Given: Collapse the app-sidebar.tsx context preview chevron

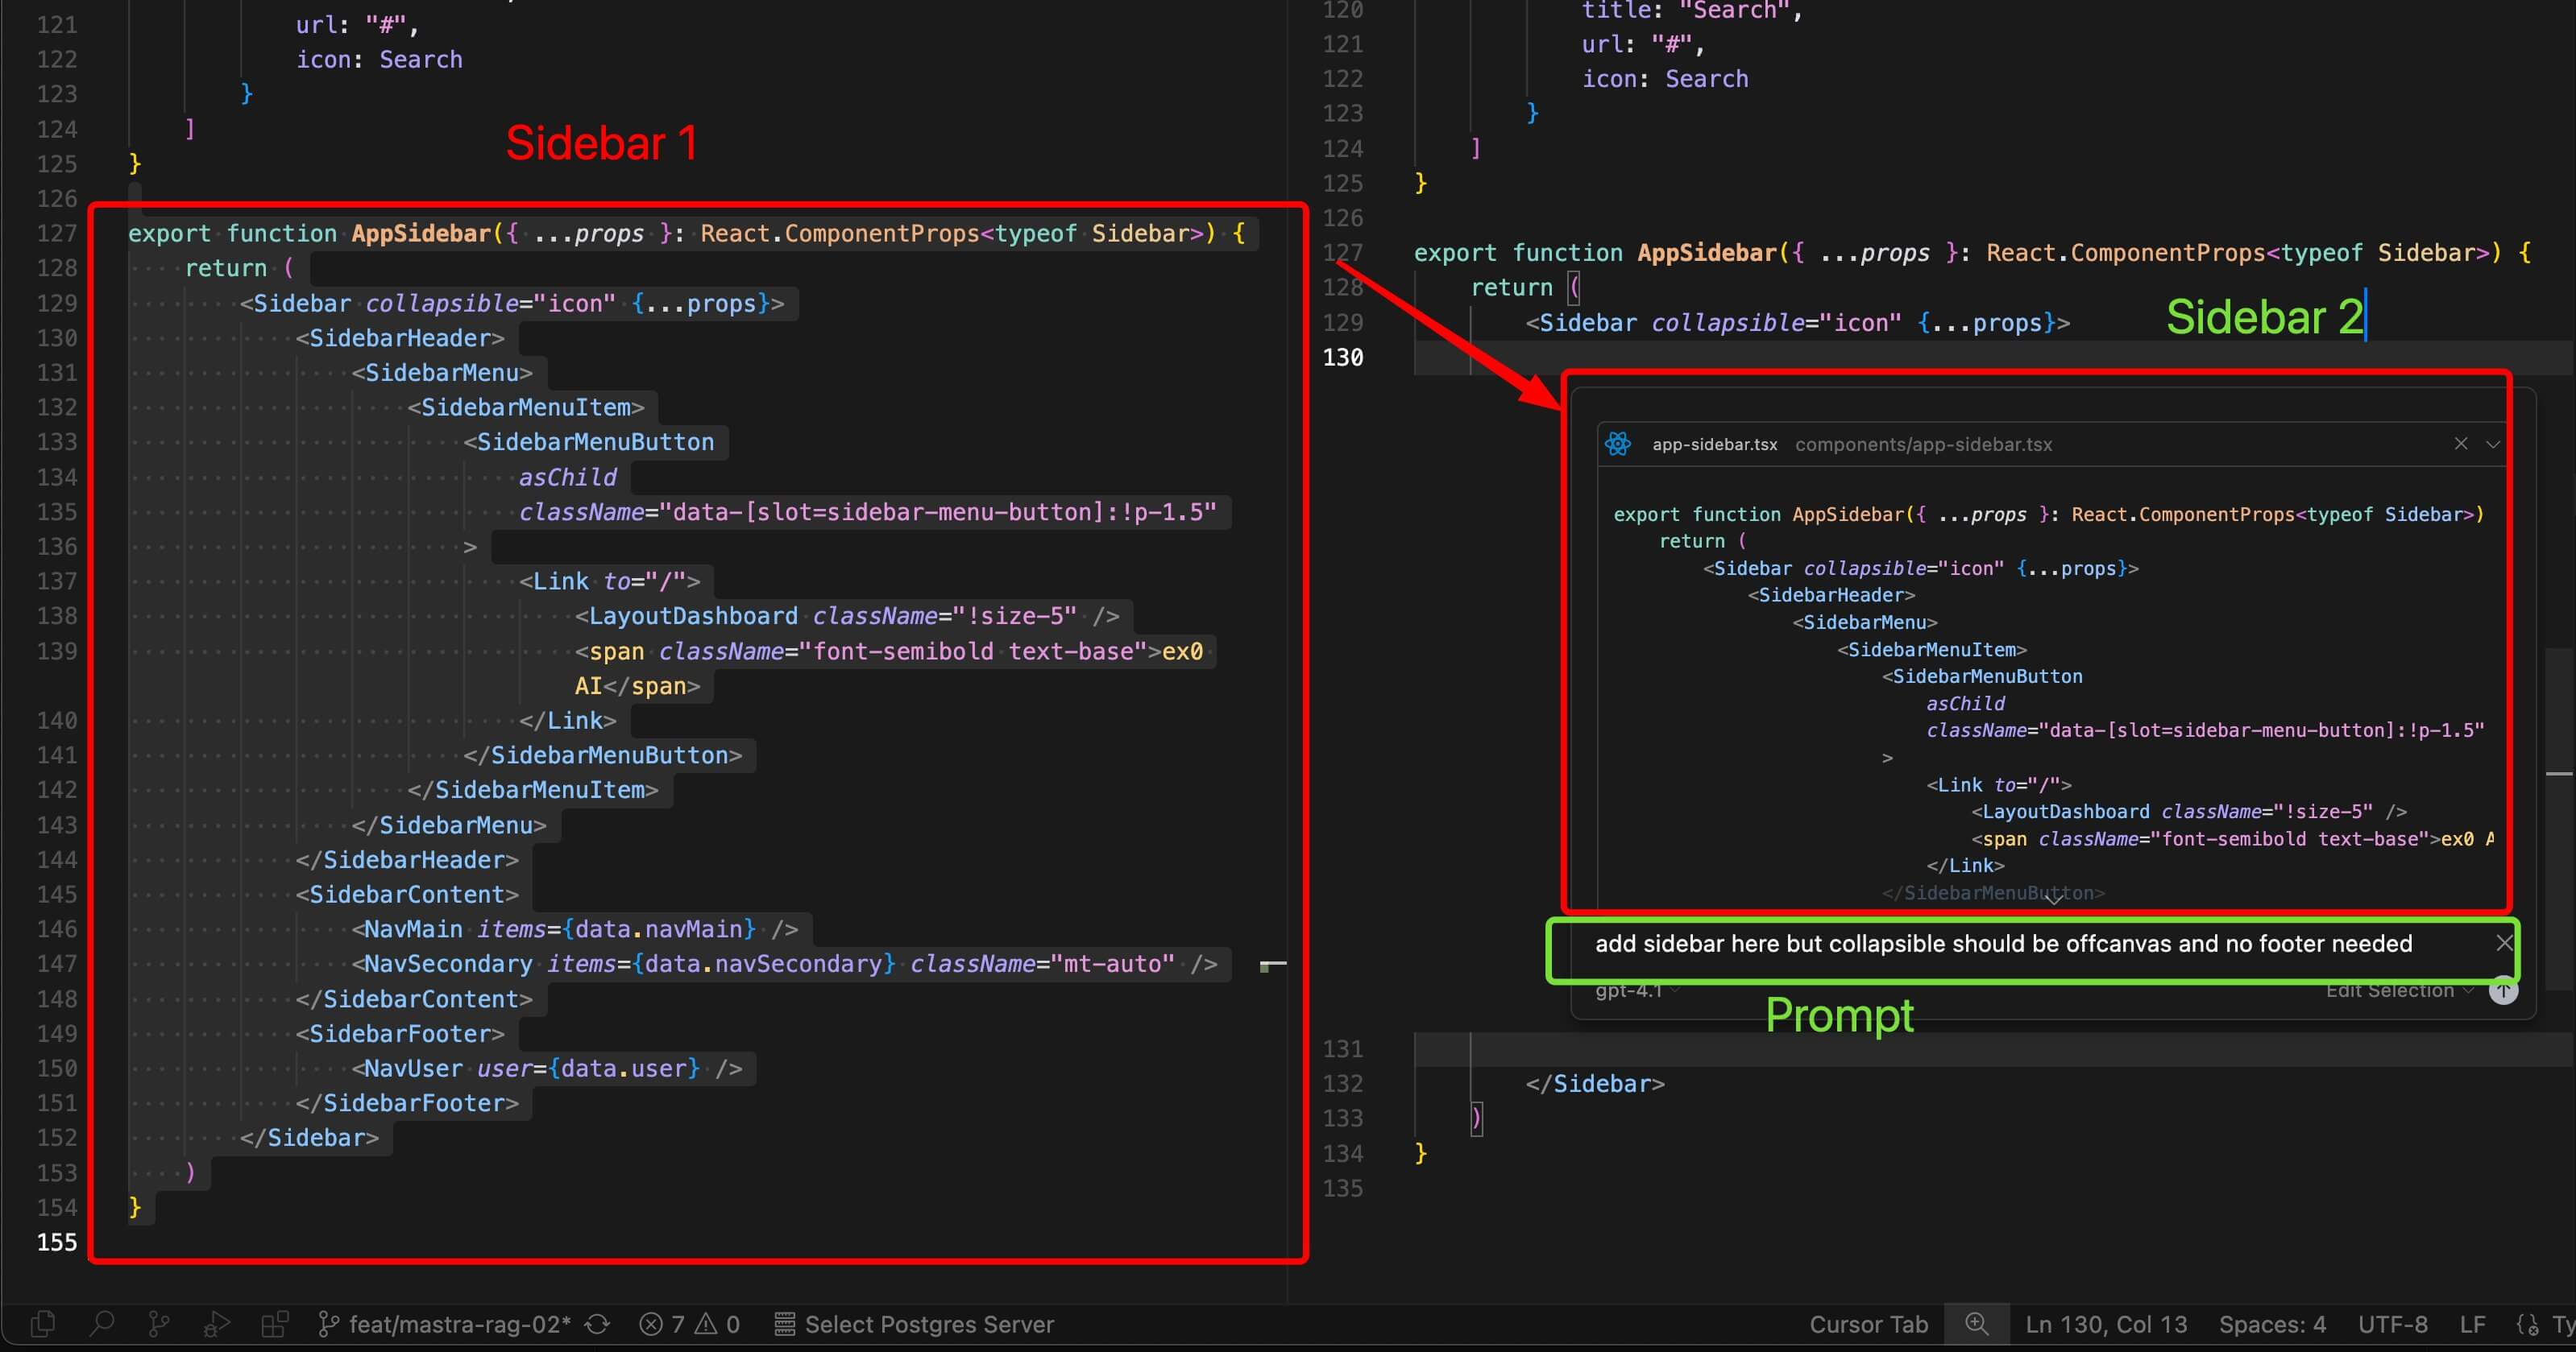Looking at the screenshot, I should click(2492, 444).
